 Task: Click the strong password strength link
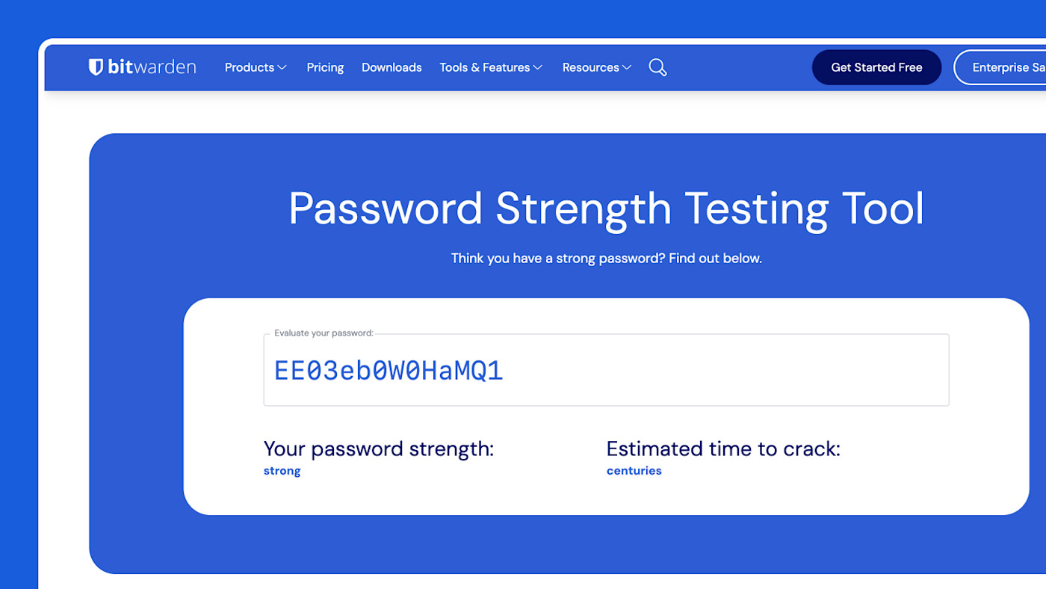pyautogui.click(x=282, y=470)
